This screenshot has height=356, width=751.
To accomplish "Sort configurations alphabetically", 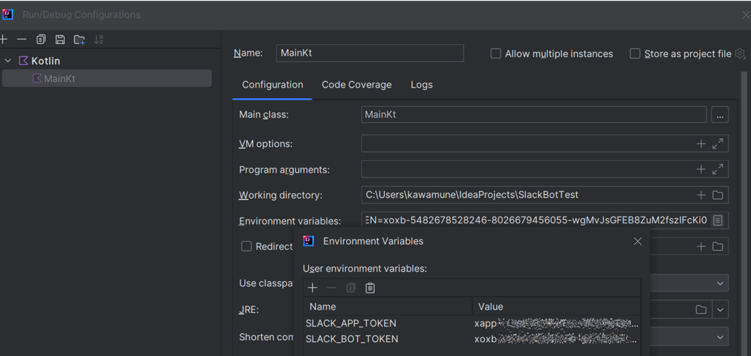I will click(x=98, y=39).
